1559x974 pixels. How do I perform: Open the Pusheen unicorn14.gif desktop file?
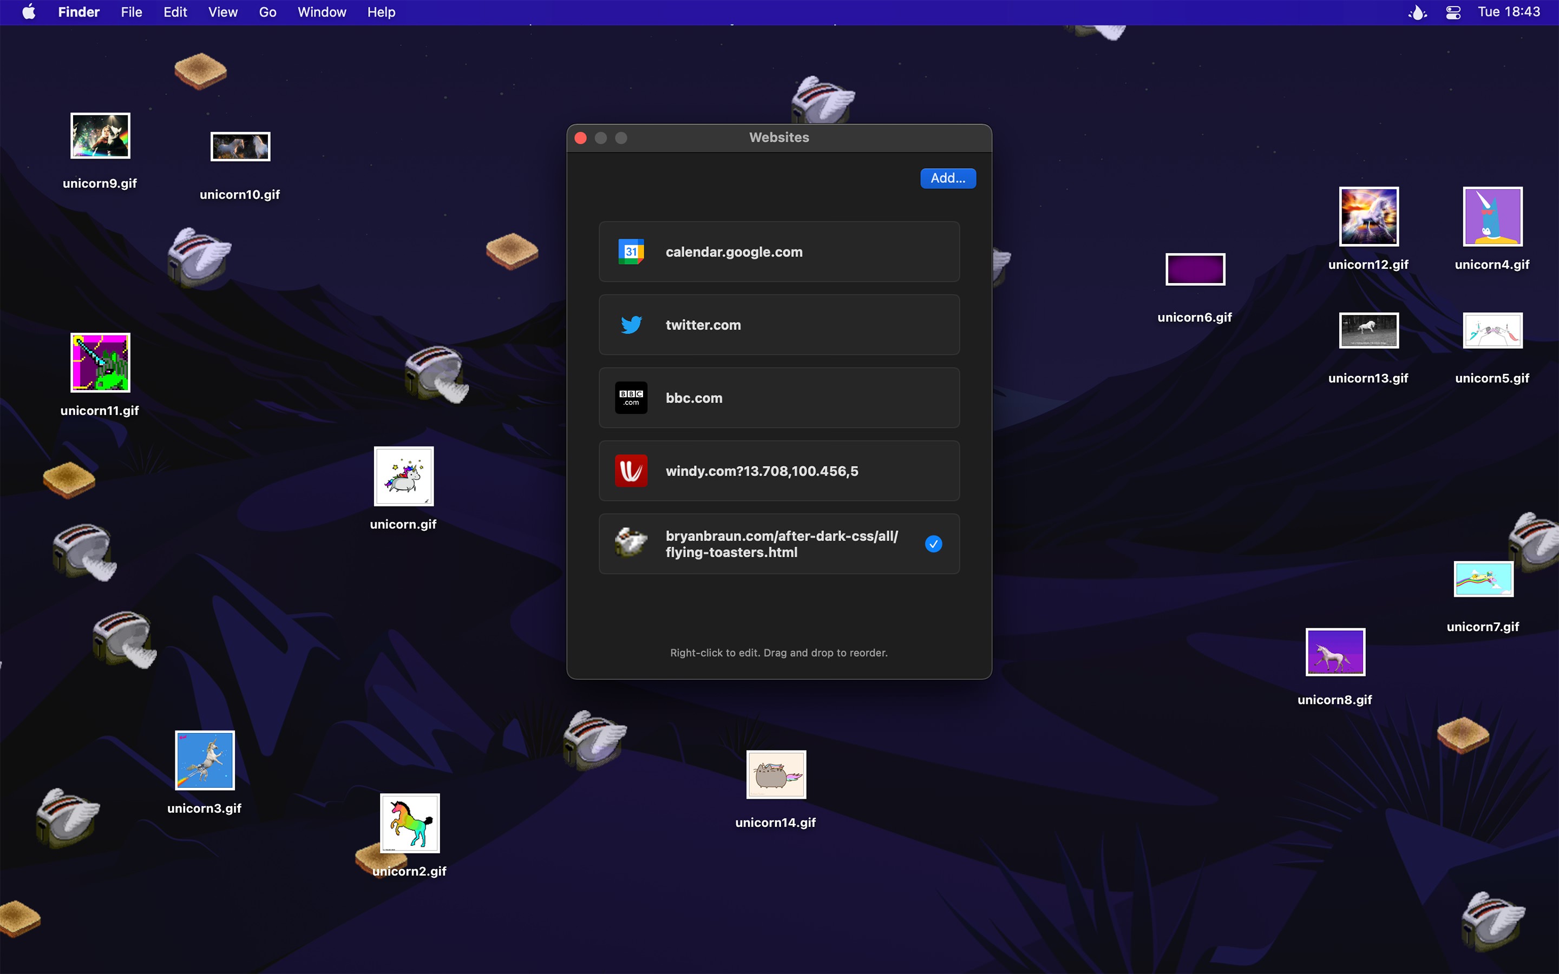point(776,774)
